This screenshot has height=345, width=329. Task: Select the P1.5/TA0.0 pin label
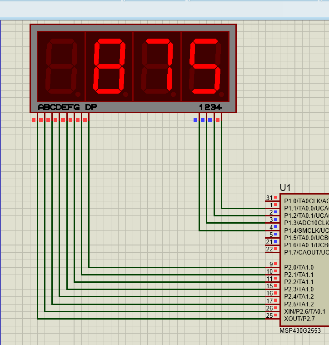point(306,238)
